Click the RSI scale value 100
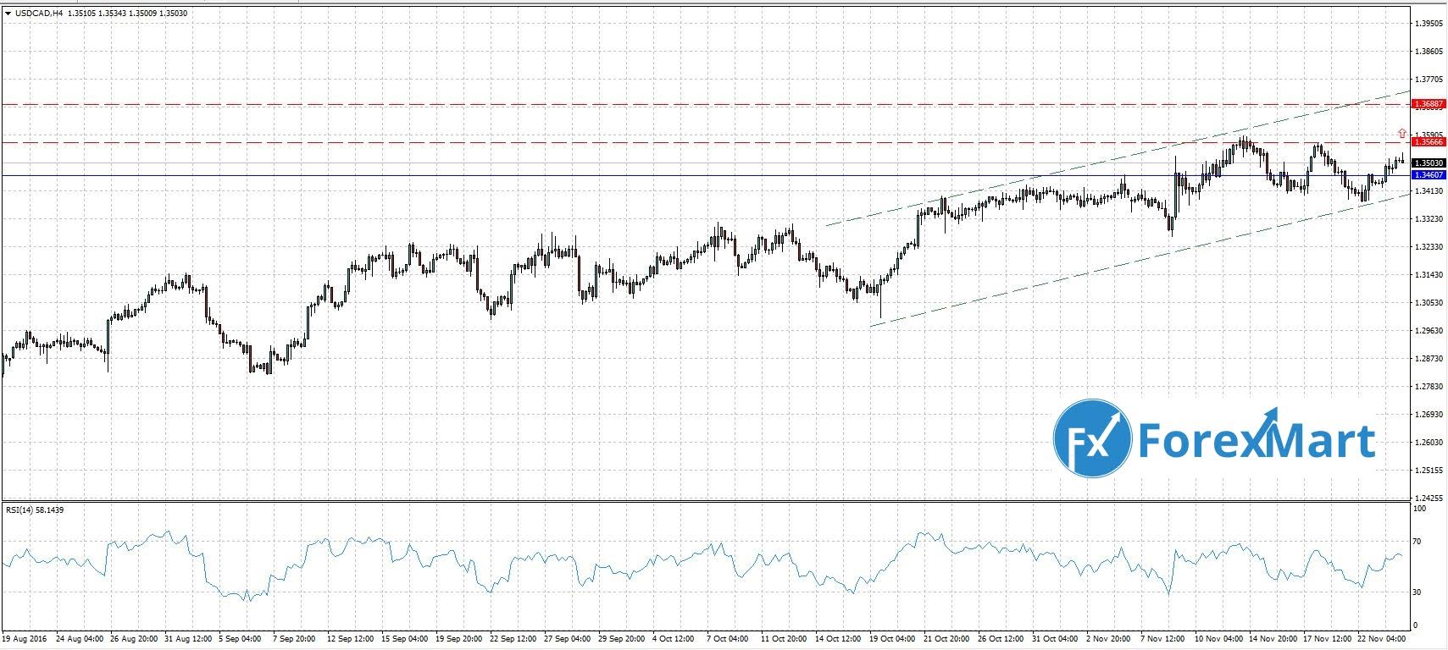1448x650 pixels. point(1420,509)
